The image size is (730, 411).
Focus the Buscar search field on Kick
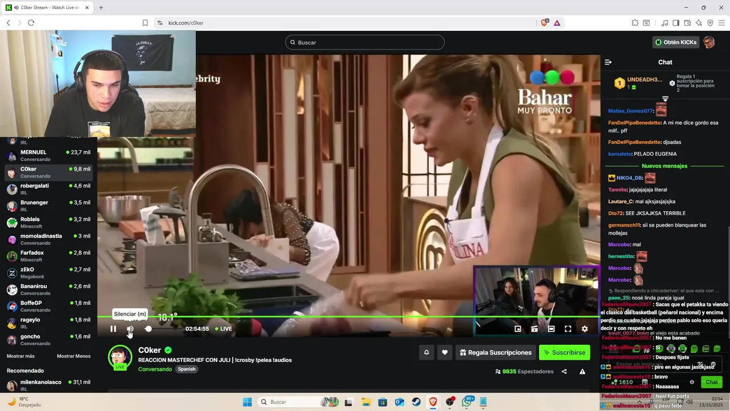(365, 42)
